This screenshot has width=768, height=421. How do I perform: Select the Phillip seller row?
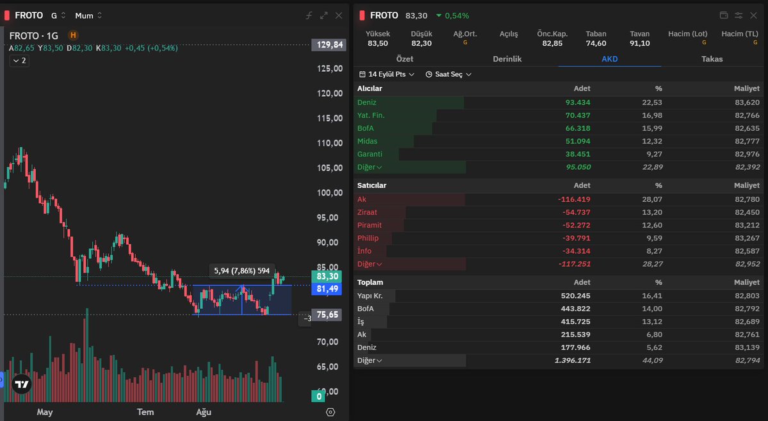tap(559, 238)
